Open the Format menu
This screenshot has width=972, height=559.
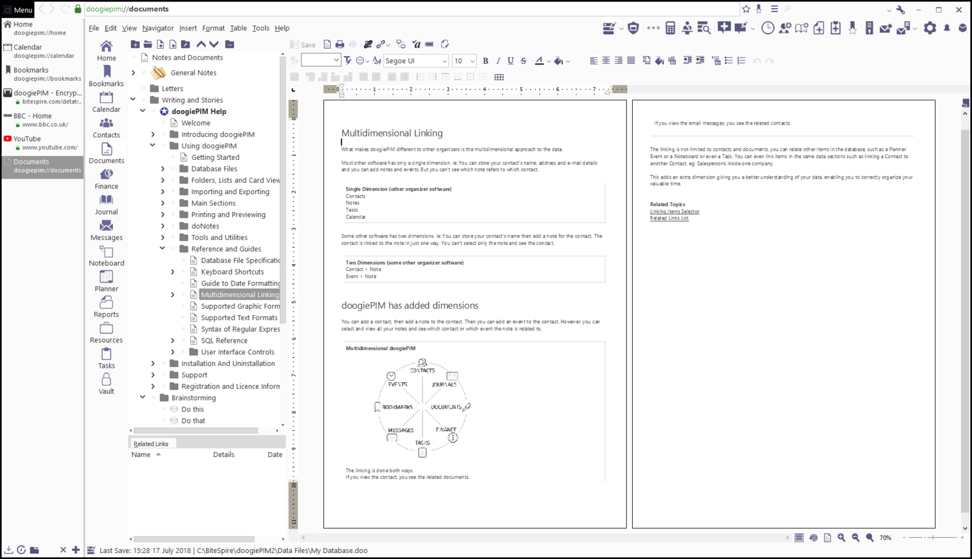(x=213, y=28)
